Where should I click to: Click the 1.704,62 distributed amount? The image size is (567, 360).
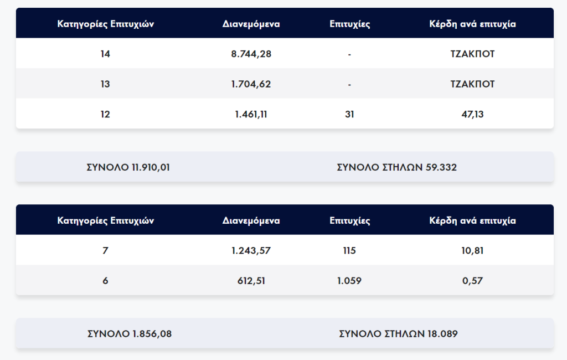pos(251,84)
